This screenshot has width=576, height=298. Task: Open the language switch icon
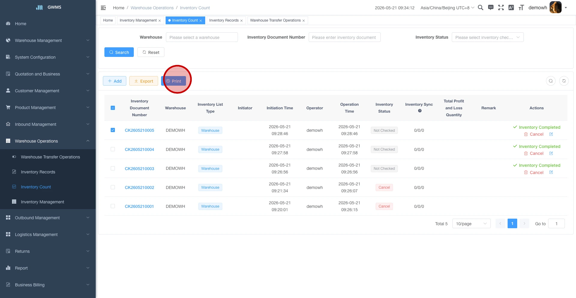[x=511, y=7]
